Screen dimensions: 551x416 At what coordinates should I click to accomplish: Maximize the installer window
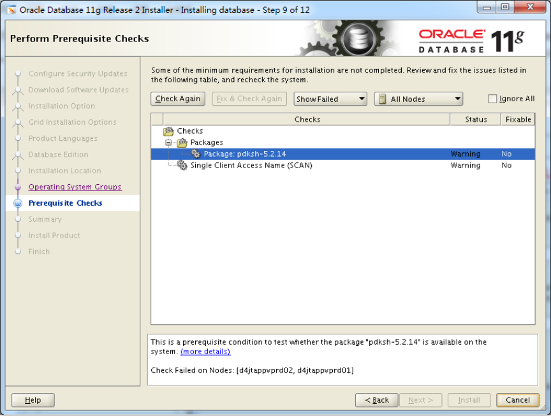[505, 8]
